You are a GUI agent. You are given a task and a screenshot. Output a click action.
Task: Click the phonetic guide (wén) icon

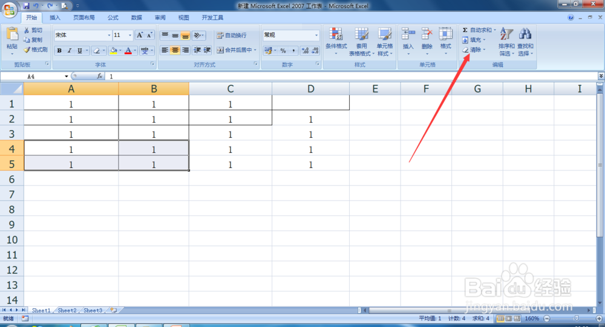point(145,51)
